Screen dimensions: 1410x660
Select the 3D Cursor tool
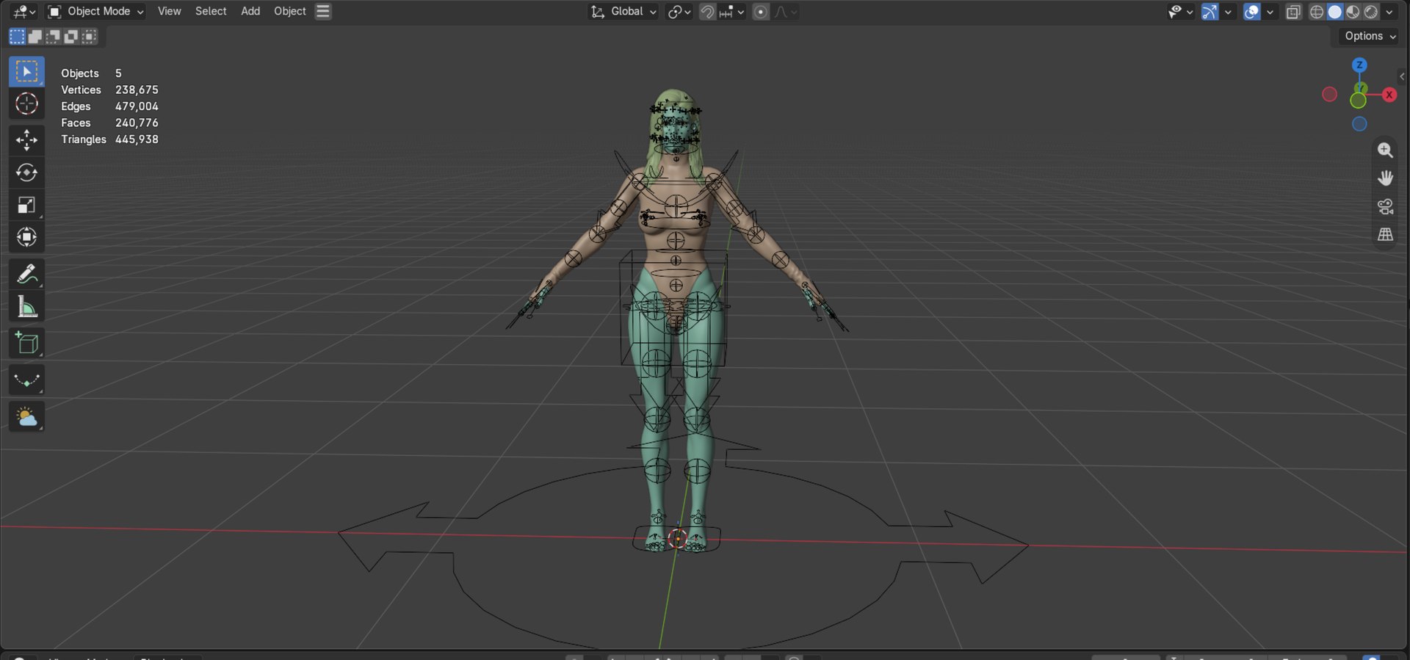coord(26,104)
